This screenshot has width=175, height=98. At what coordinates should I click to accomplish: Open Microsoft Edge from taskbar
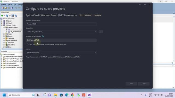[x=67, y=95]
